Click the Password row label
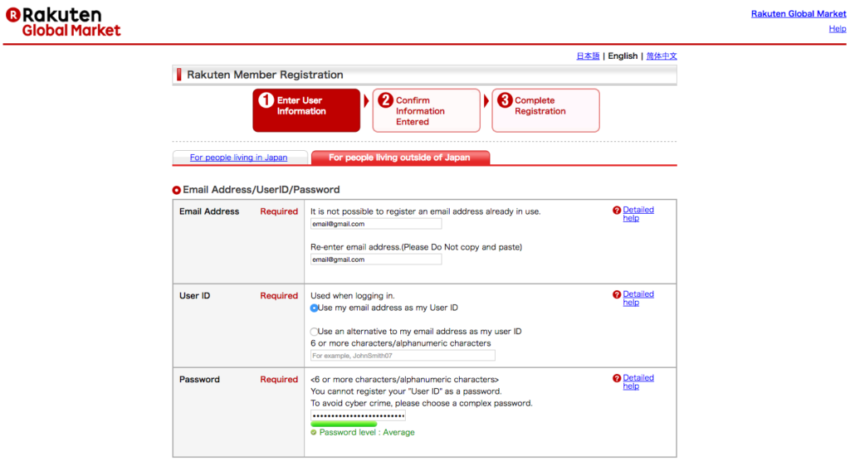 [199, 380]
